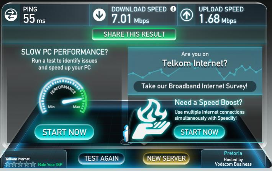Click the Rate Your ISP link
The width and height of the screenshot is (272, 171).
[x=50, y=164]
